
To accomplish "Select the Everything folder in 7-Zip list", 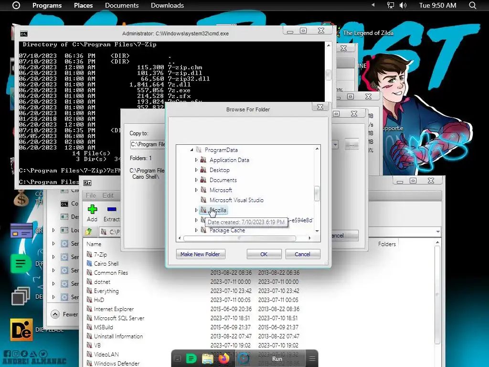I will (x=106, y=291).
